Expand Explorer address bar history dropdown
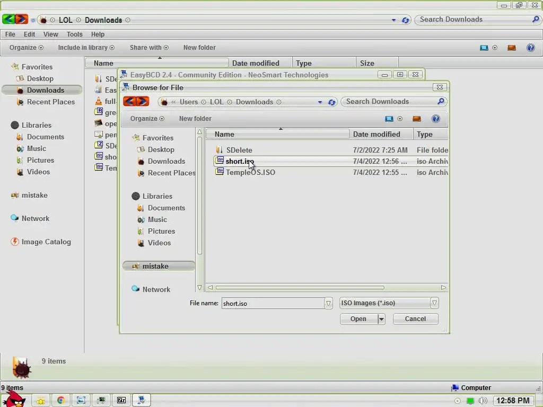Image resolution: width=543 pixels, height=407 pixels. [x=394, y=20]
